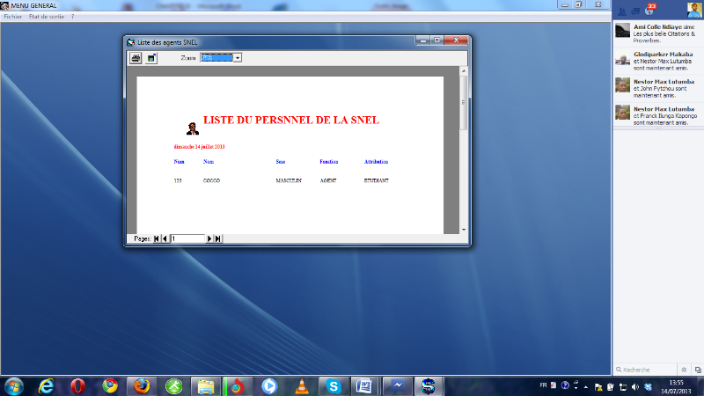Image resolution: width=704 pixels, height=396 pixels.
Task: Open the Zoom percentage combo box
Action: coord(221,58)
